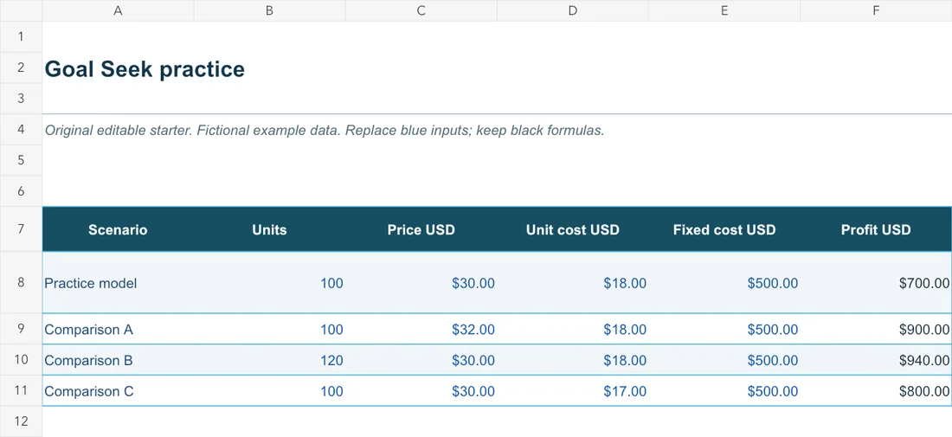Image resolution: width=952 pixels, height=437 pixels.
Task: Select row 10 header
Action: (21, 360)
